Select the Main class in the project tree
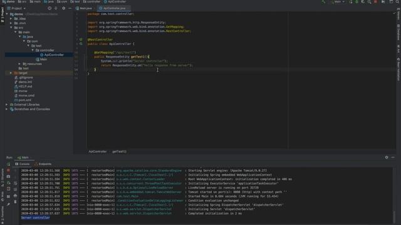 click(x=41, y=59)
